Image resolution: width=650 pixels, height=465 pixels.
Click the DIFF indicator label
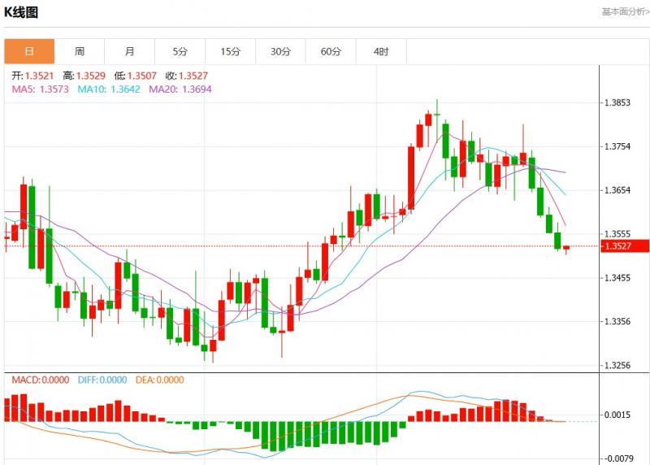click(x=102, y=380)
